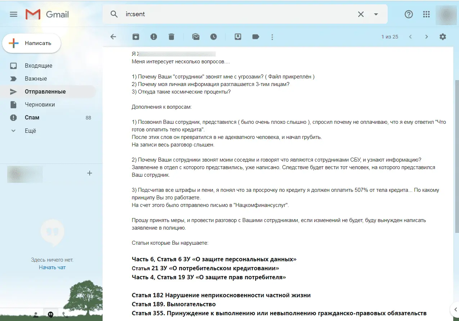Open Google apps grid launcher

(427, 14)
